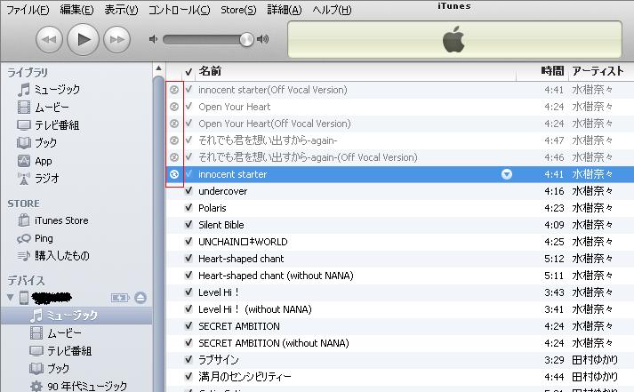The width and height of the screenshot is (634, 392).
Task: Click the sidebar scrollbar thumb
Action: (158, 234)
